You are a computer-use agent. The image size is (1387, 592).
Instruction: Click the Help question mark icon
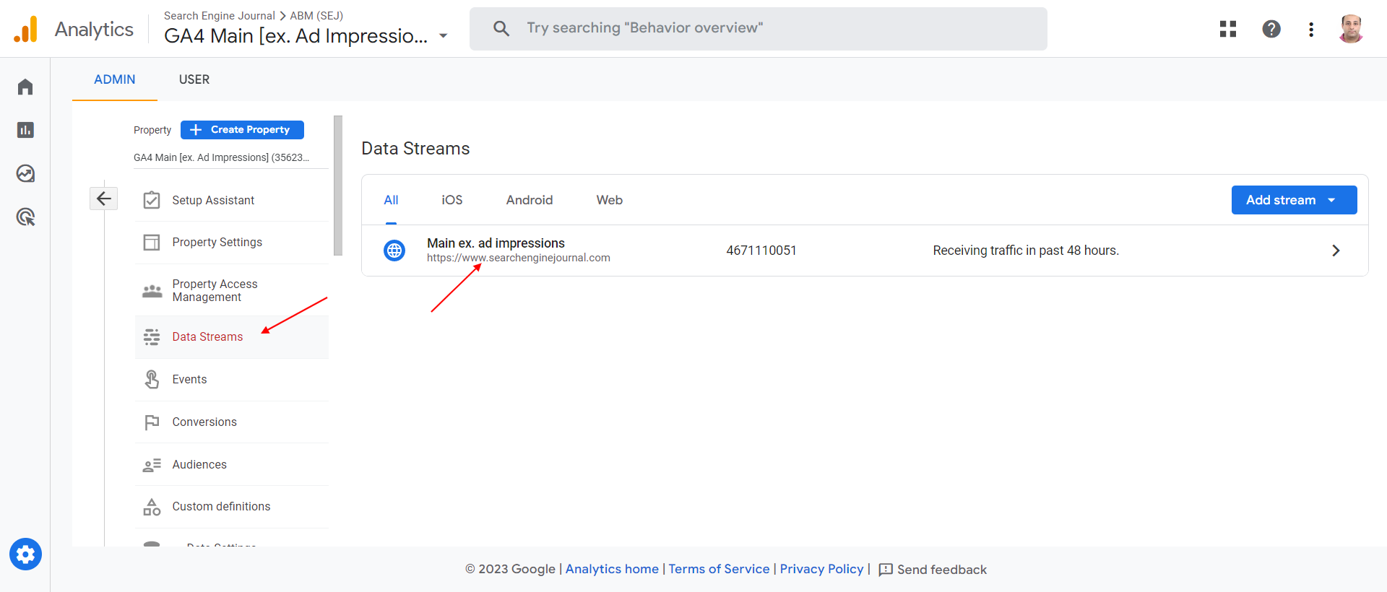point(1271,29)
